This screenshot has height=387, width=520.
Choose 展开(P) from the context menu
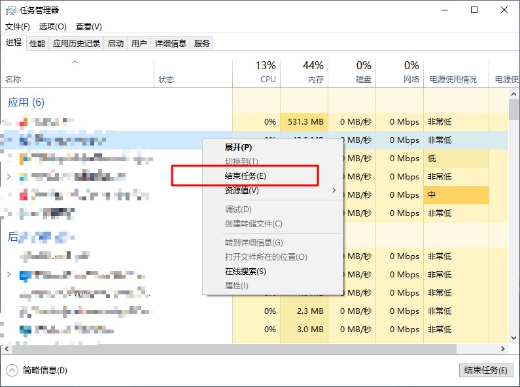tap(238, 147)
